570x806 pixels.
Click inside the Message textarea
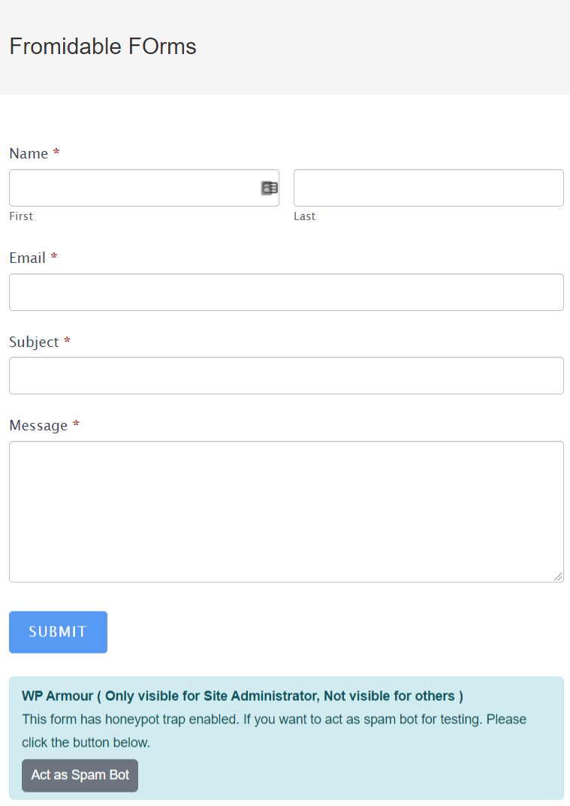point(285,511)
